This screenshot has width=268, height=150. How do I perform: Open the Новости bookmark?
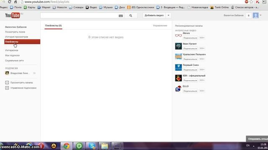click(60, 7)
